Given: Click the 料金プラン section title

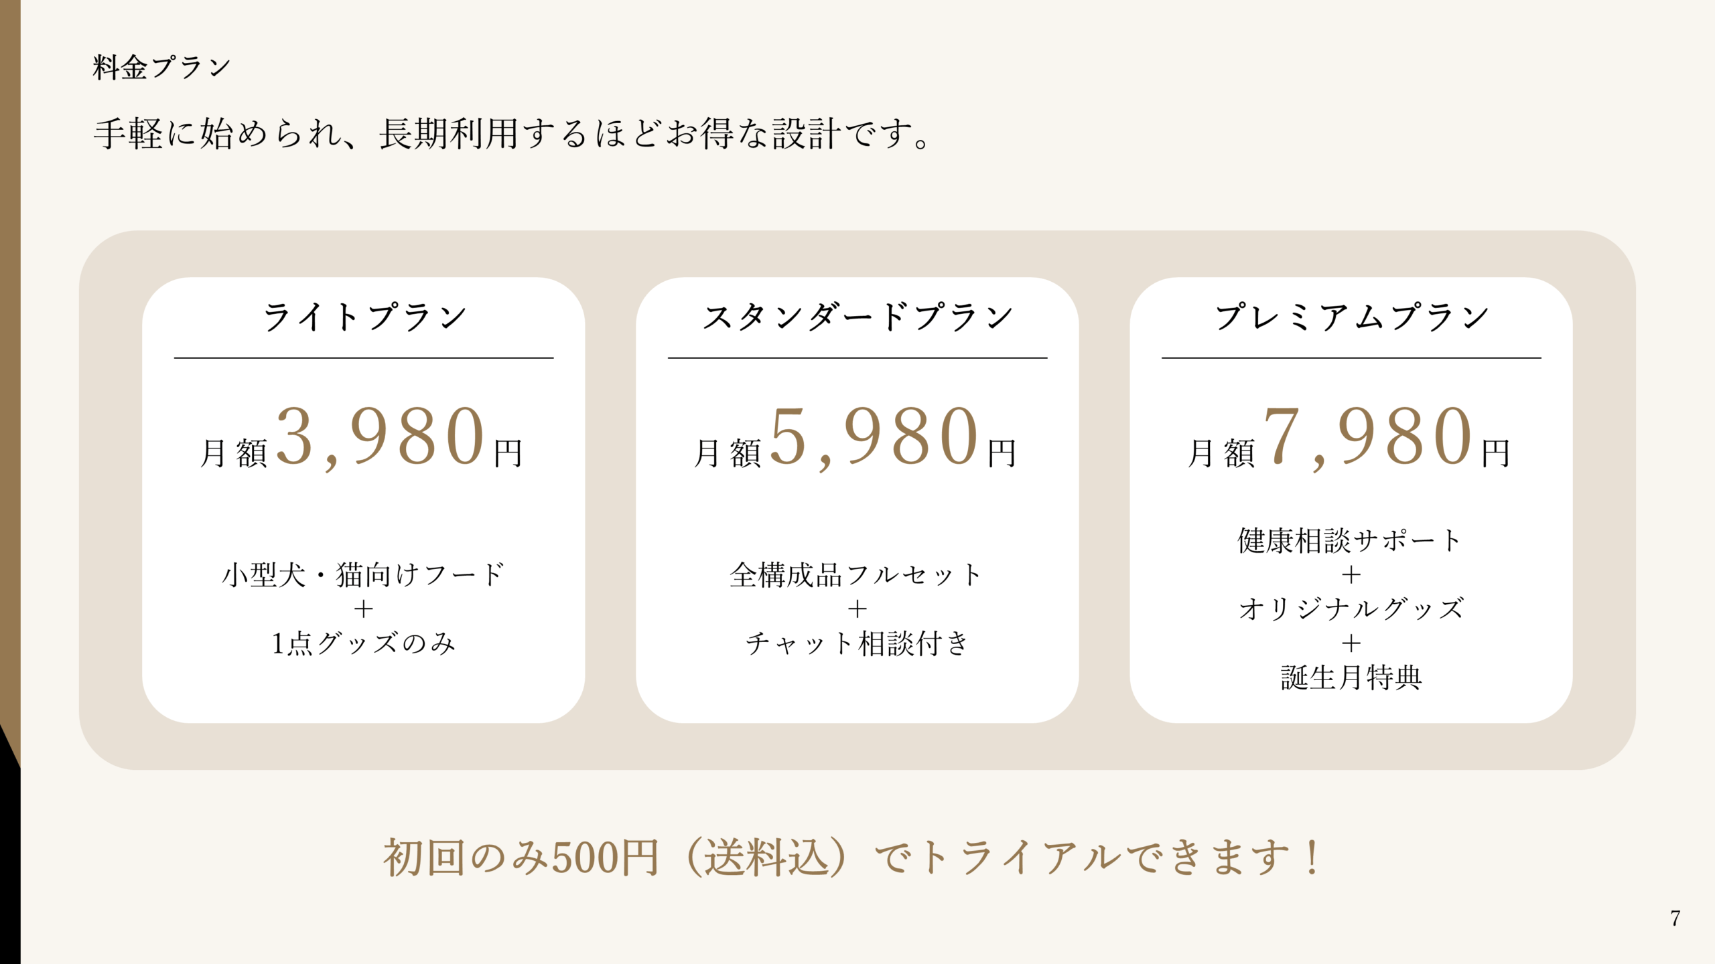Looking at the screenshot, I should click(161, 67).
